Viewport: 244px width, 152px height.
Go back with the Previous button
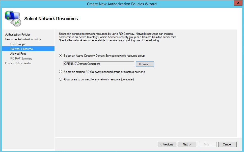167,144
